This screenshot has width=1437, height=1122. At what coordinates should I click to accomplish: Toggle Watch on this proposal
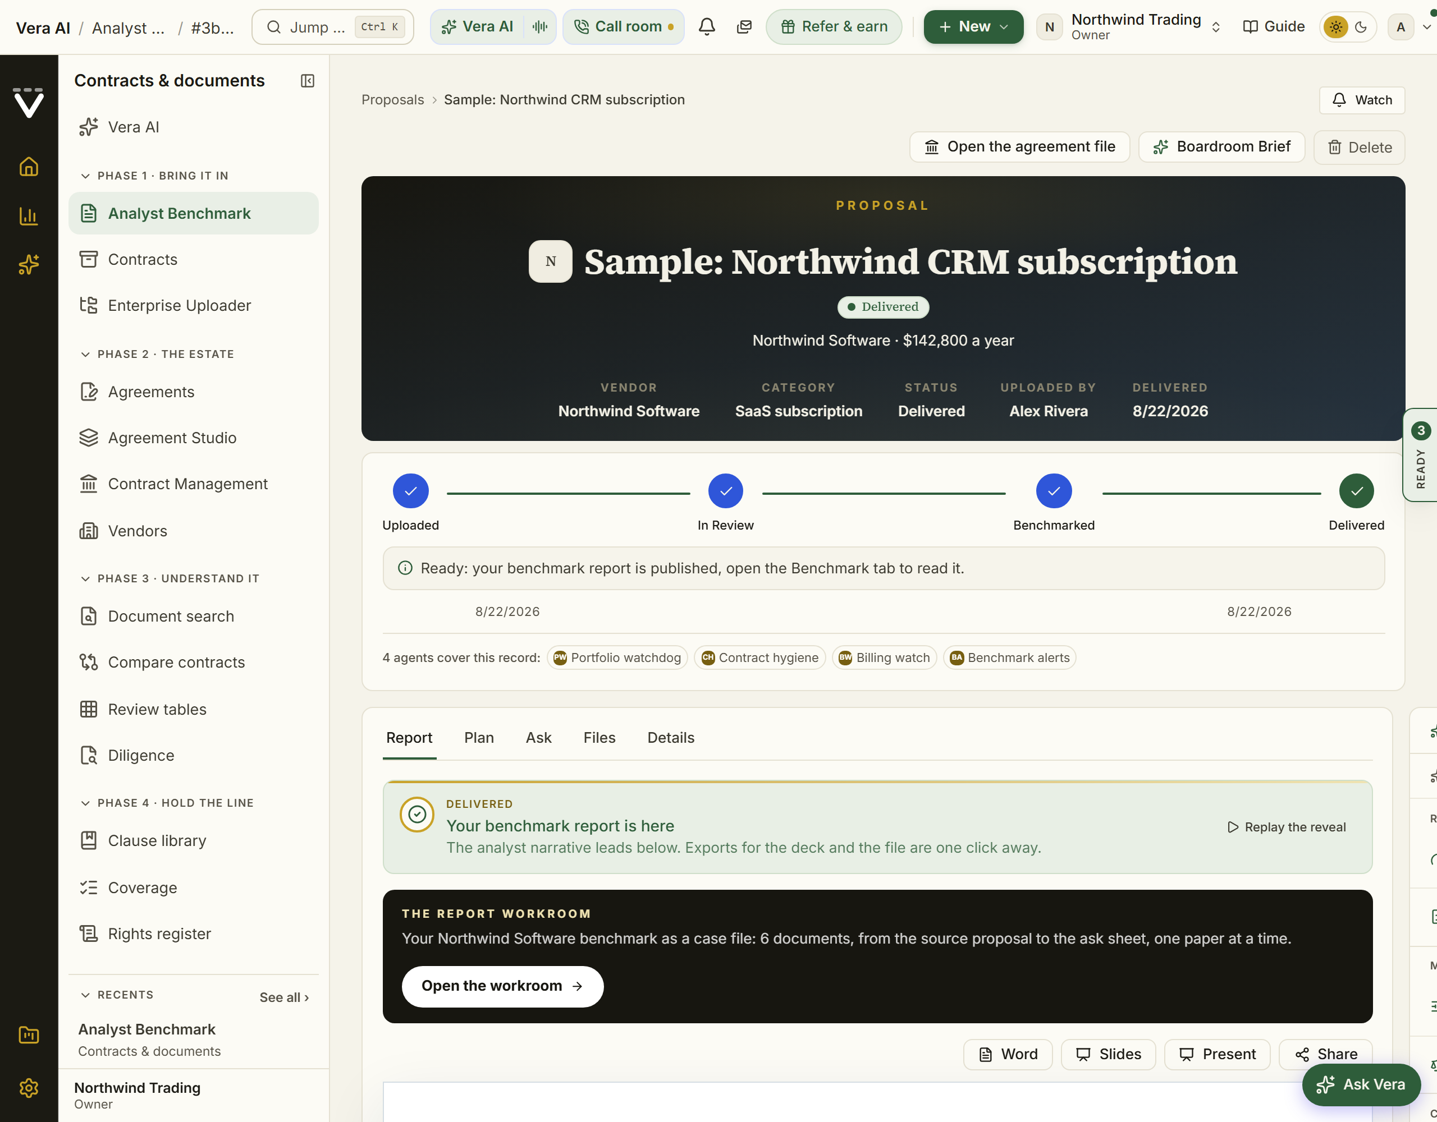(1361, 100)
